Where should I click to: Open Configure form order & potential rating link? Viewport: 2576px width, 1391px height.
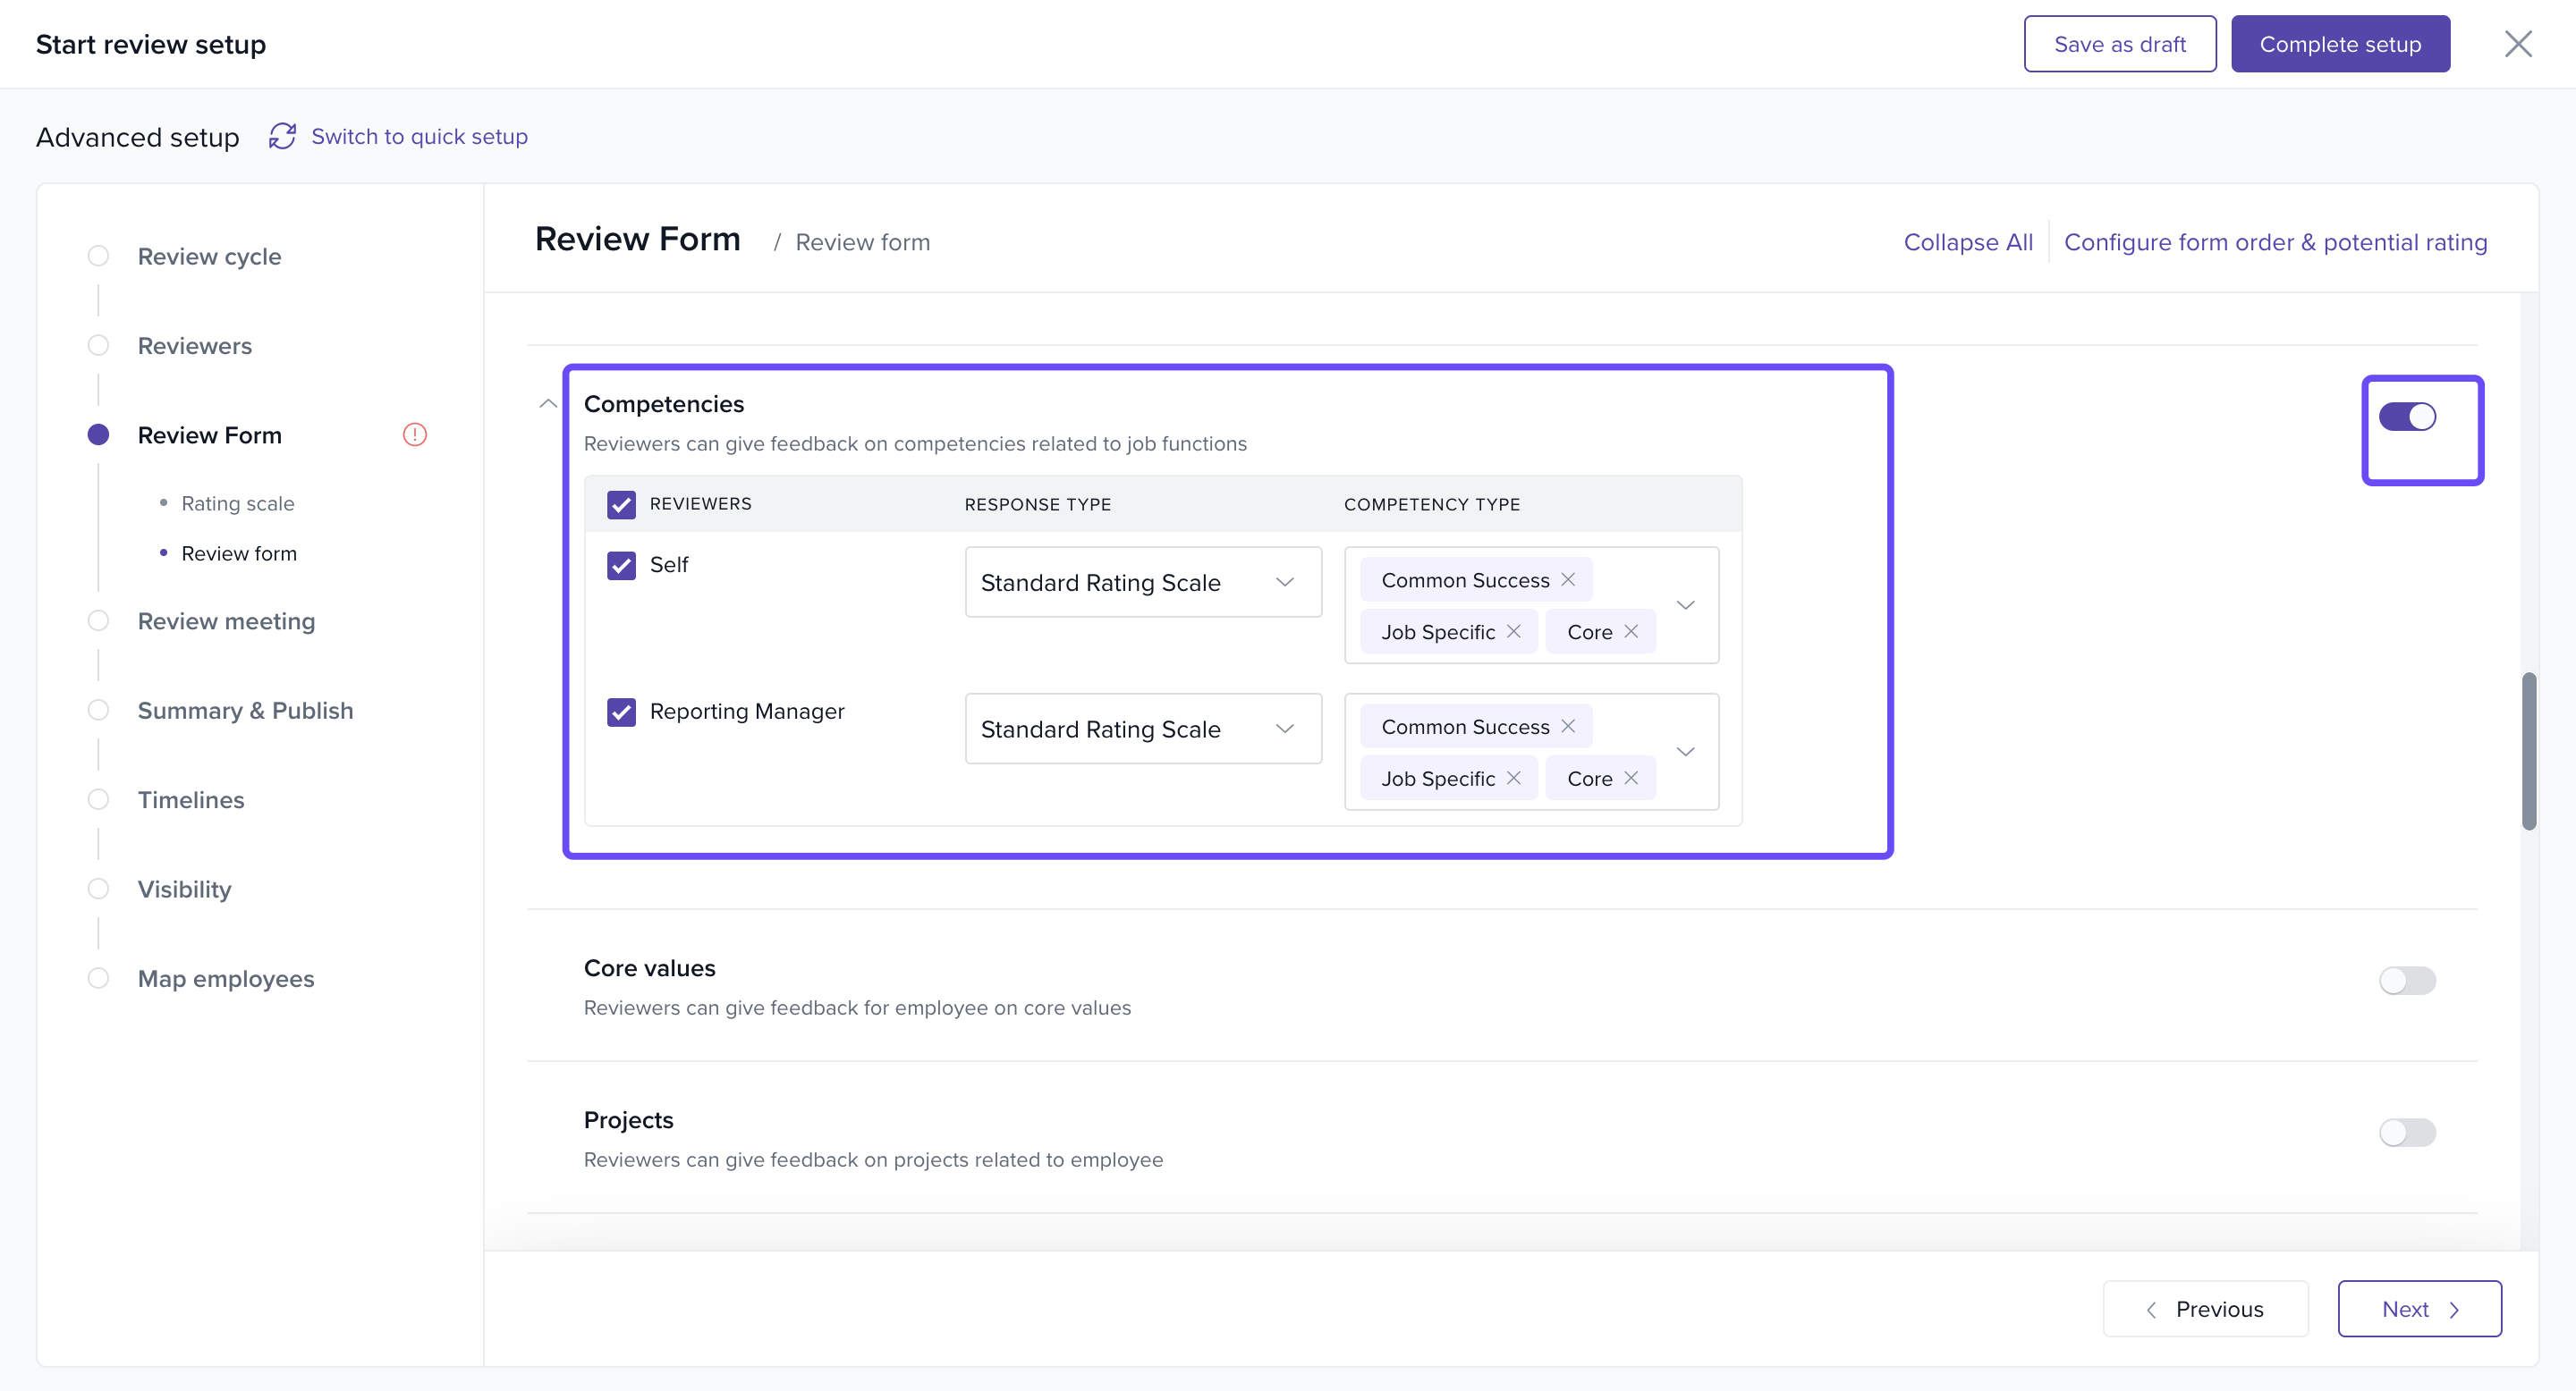tap(2275, 242)
